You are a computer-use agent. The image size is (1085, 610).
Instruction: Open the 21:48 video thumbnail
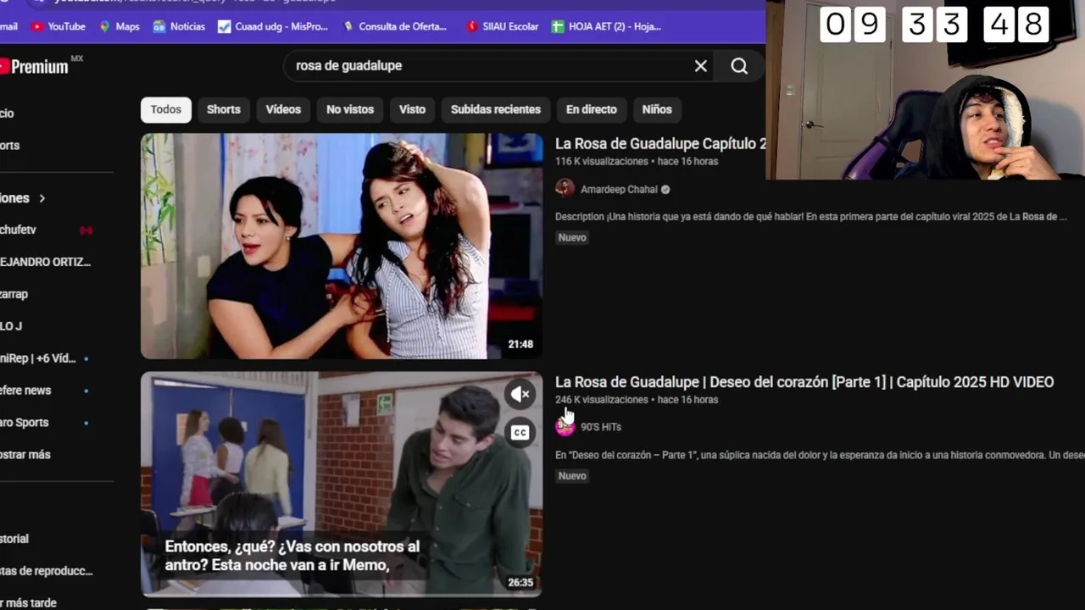click(x=342, y=246)
